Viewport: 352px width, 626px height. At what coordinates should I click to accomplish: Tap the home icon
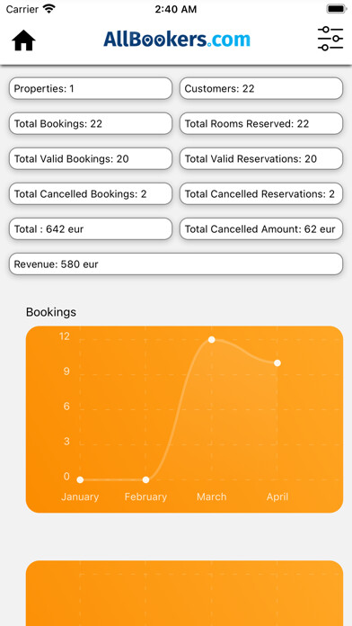(x=23, y=40)
